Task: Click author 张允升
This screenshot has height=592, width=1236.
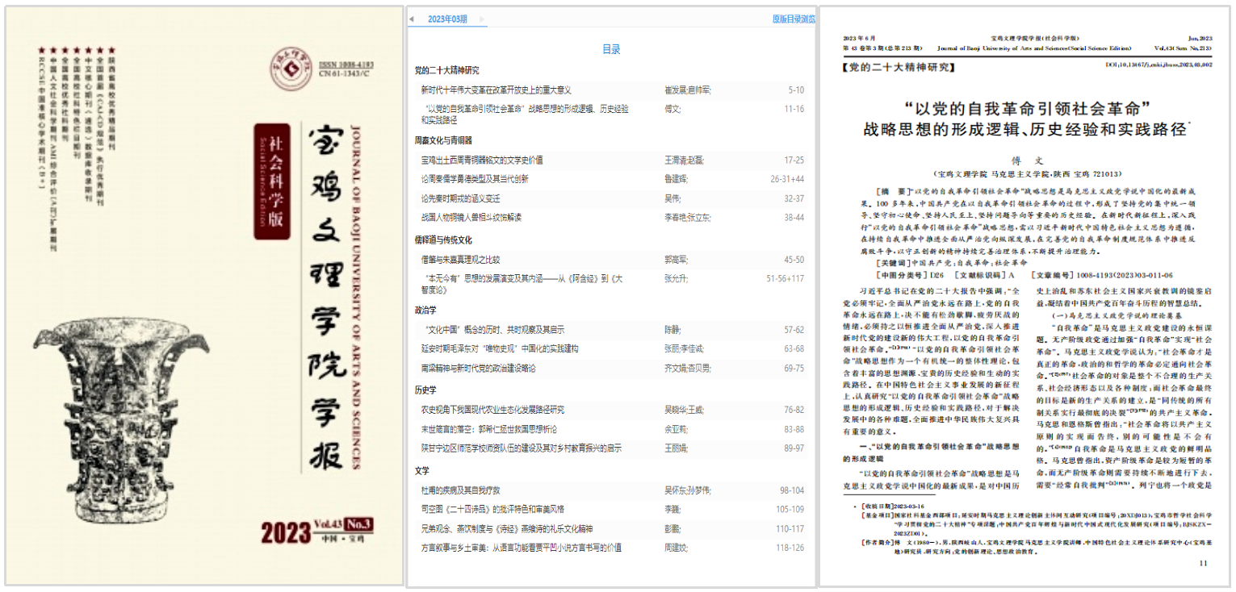Action: pos(677,279)
